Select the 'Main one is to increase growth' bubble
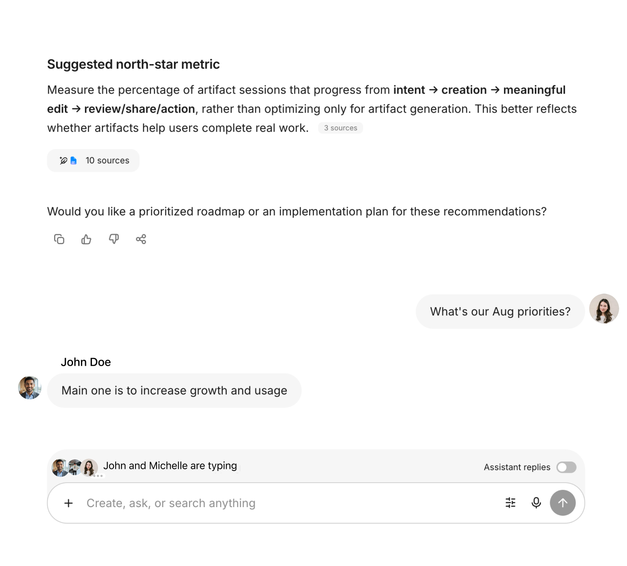 (x=174, y=390)
